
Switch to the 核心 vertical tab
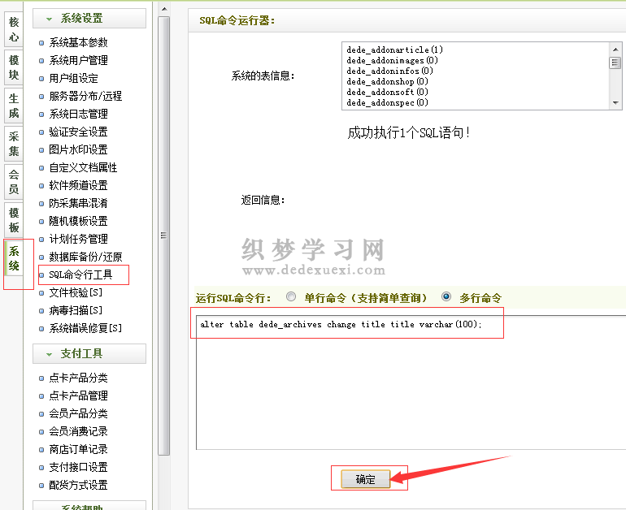(14, 30)
